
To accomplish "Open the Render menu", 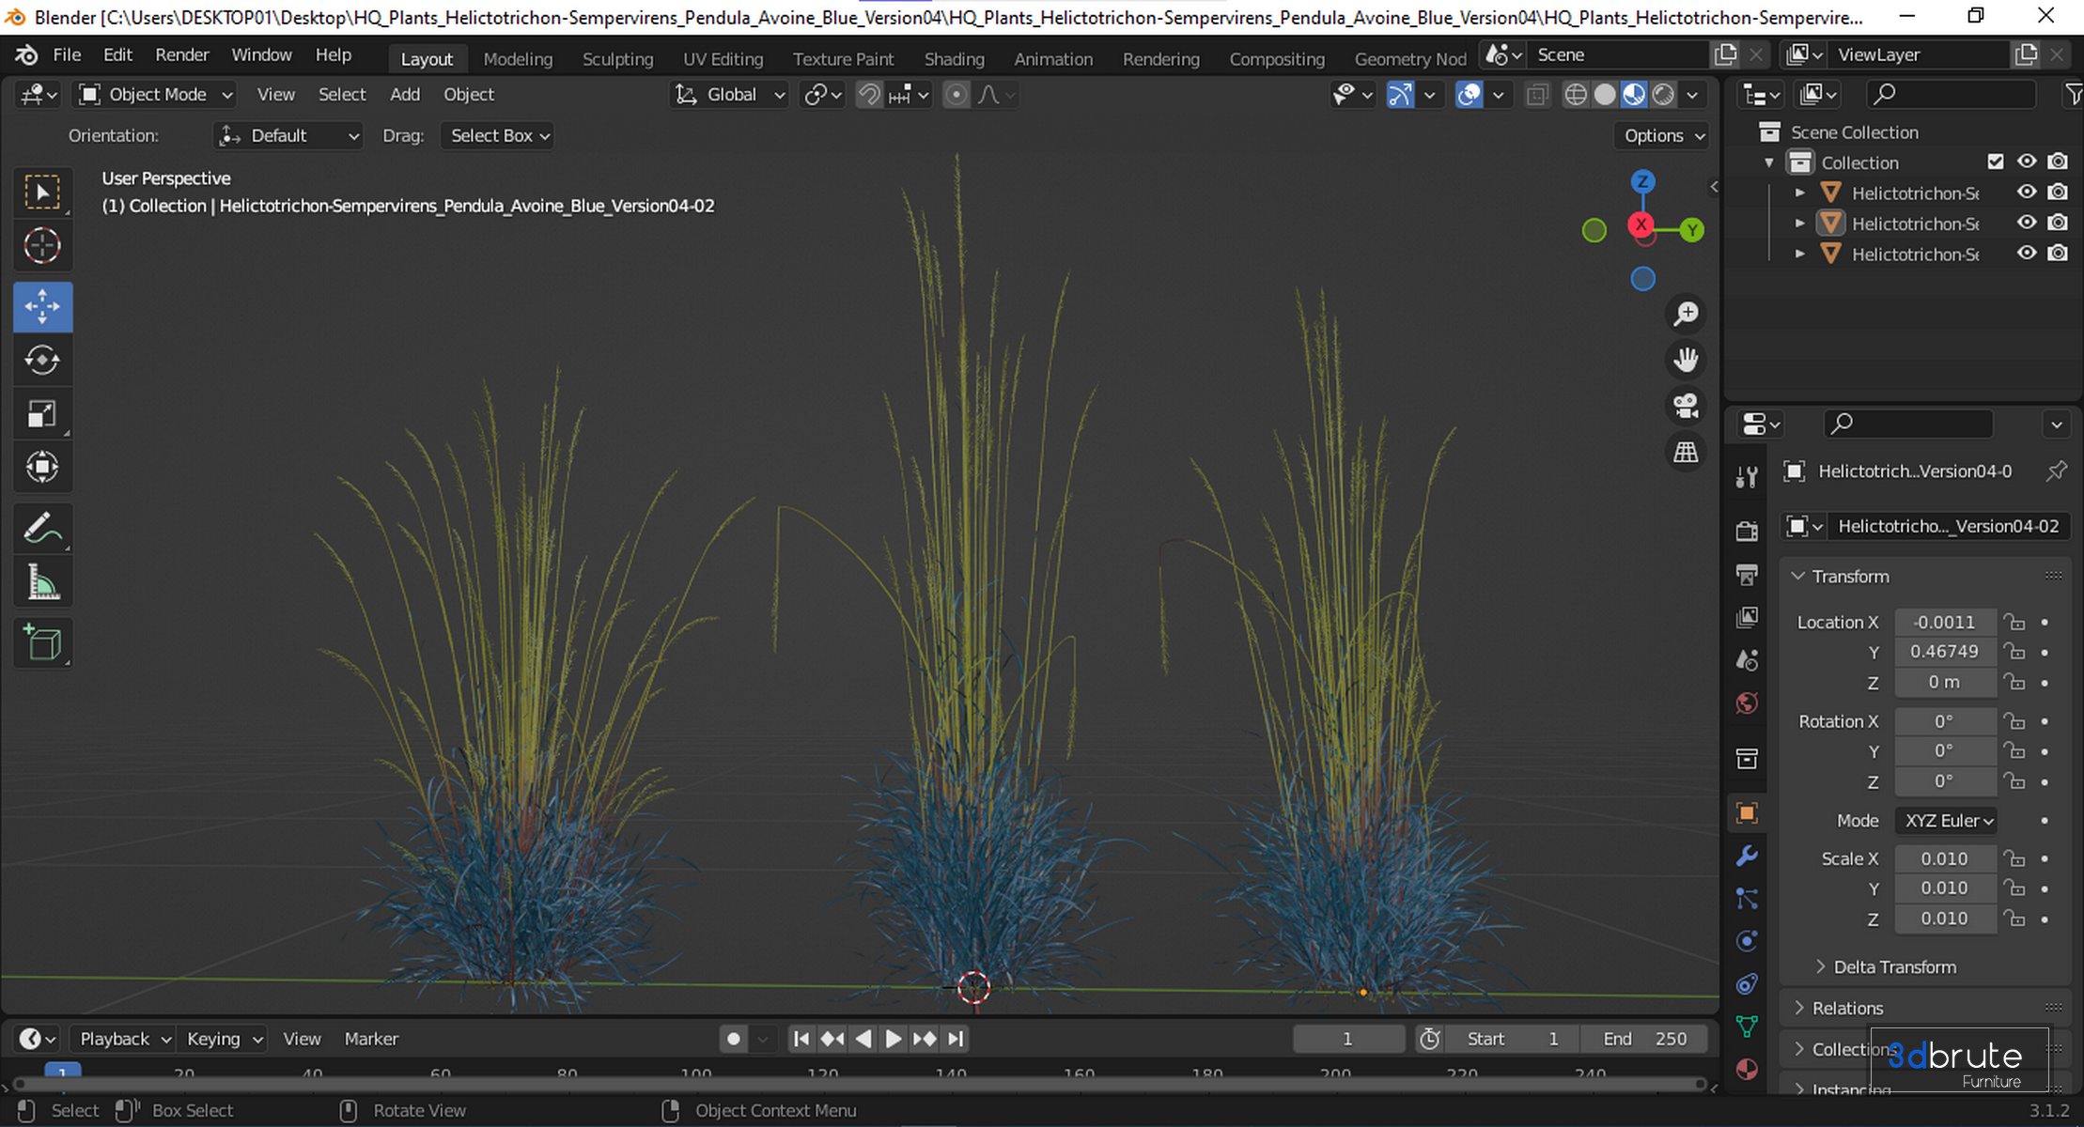I will [181, 54].
